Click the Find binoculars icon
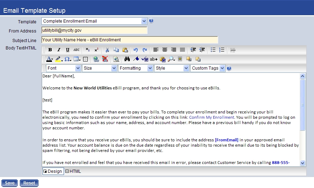314x188 pixels. coord(128,59)
